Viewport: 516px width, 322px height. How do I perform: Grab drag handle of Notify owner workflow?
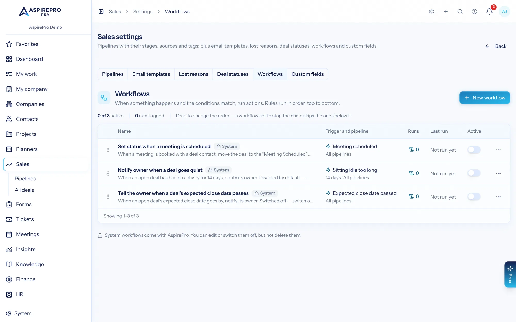[x=108, y=173]
